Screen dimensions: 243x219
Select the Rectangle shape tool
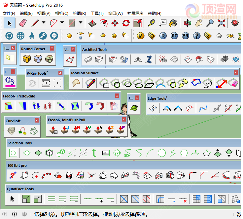pos(72,23)
